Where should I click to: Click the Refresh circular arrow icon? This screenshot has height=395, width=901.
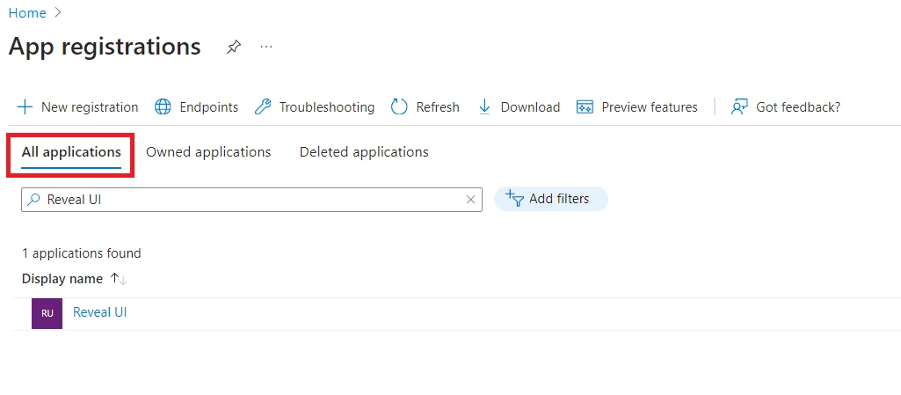[399, 107]
